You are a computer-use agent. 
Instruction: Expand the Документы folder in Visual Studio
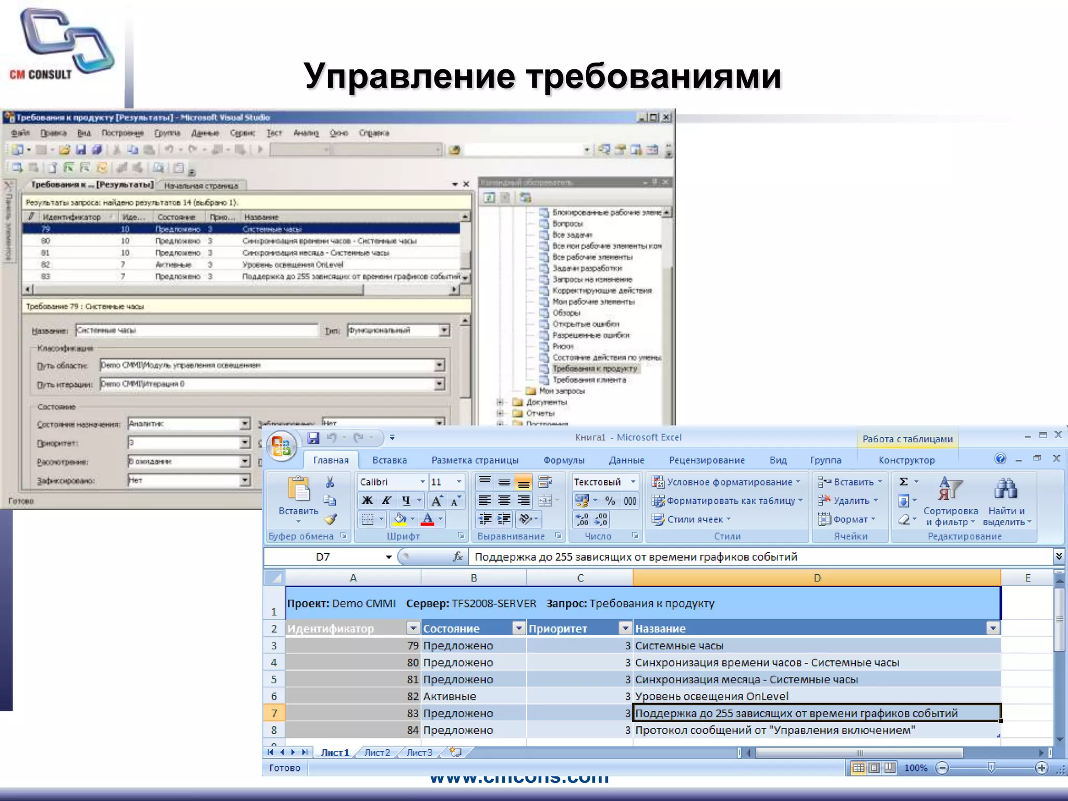[500, 402]
